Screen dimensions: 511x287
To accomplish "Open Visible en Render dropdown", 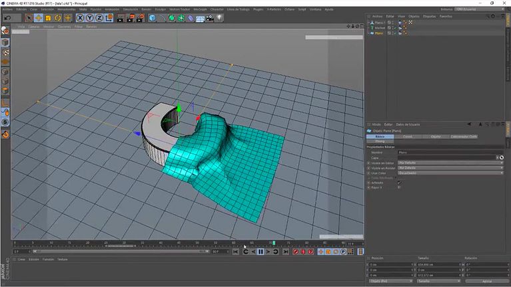I will [x=450, y=168].
